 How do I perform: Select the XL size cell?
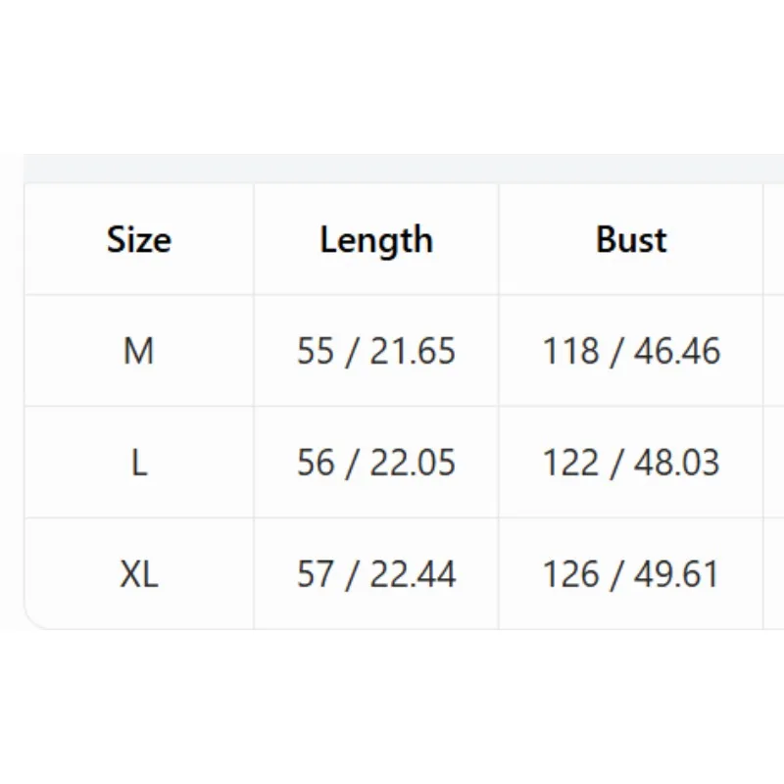139,573
